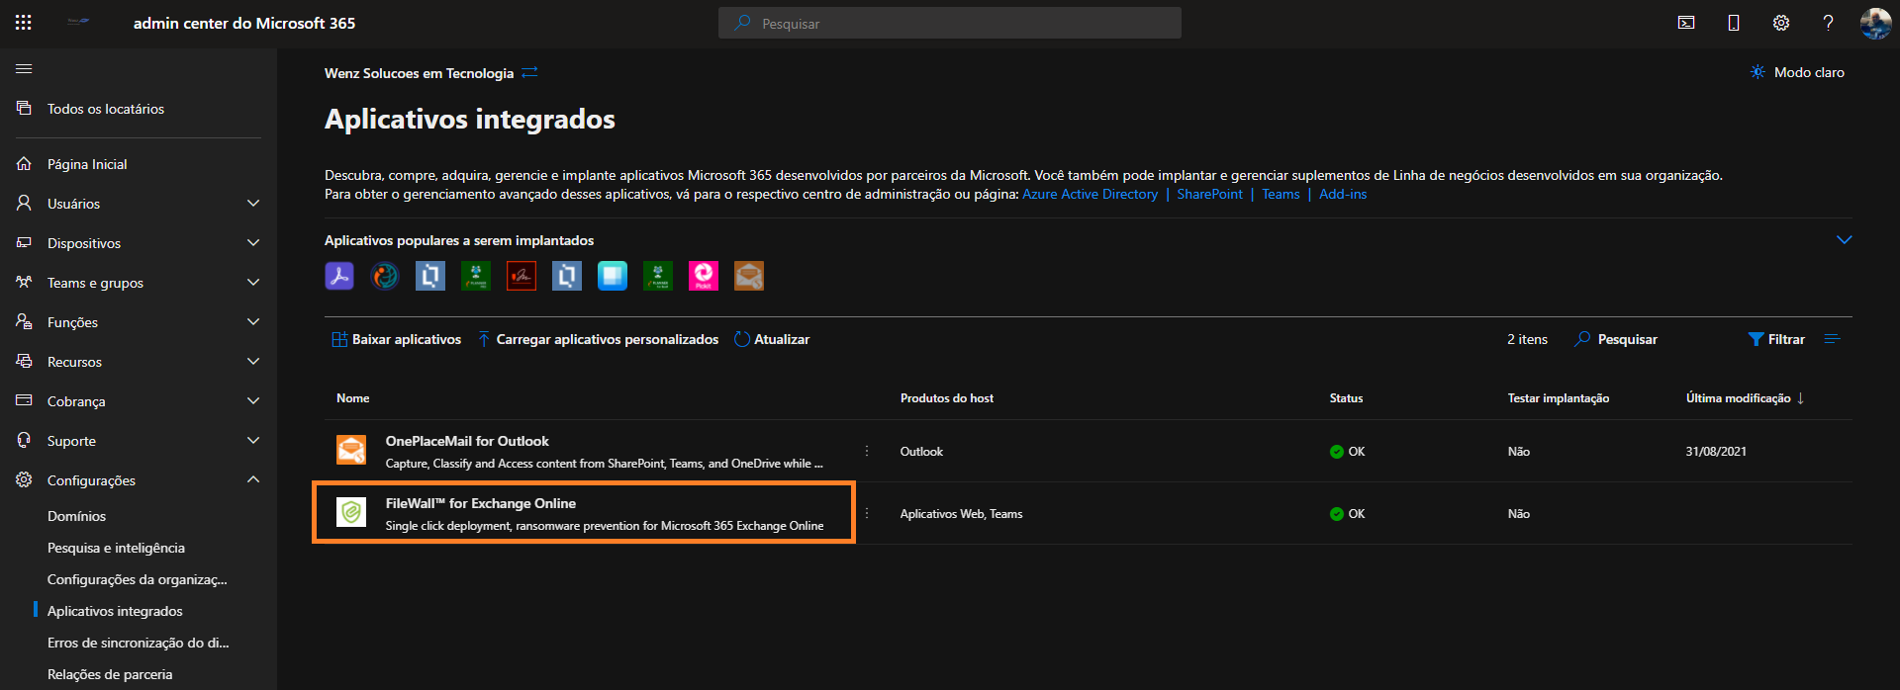Sort by Produtos do host column

point(946,398)
